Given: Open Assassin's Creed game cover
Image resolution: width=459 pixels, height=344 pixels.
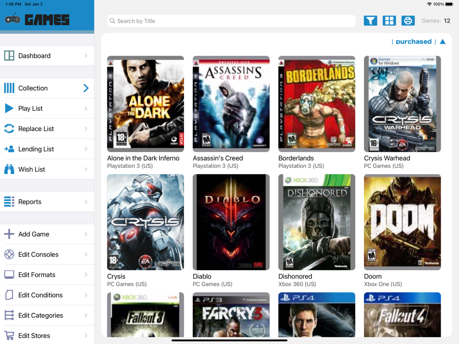Looking at the screenshot, I should (231, 104).
